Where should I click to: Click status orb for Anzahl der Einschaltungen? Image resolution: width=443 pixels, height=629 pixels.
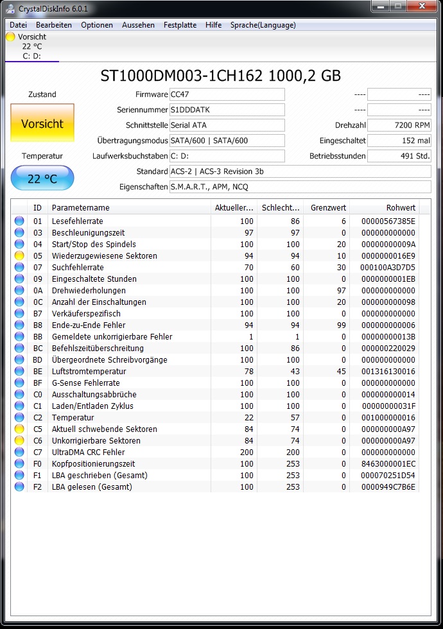tap(19, 302)
